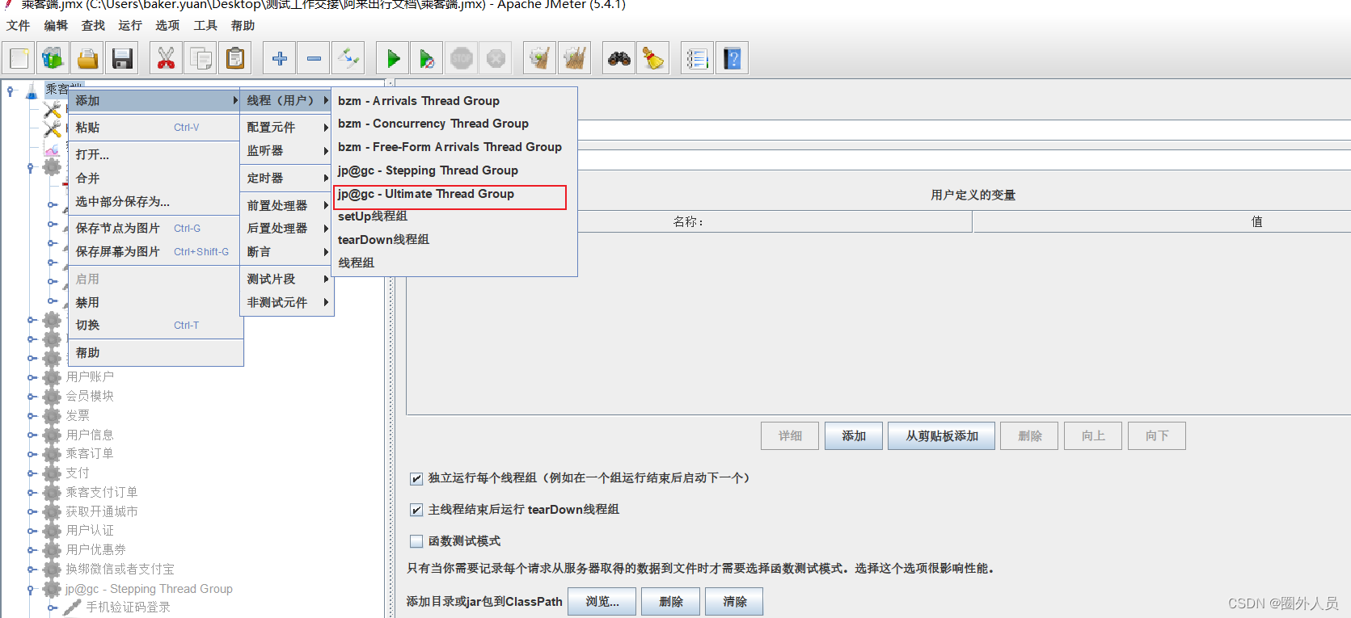Viewport: 1351px width, 618px height.
Task: Choose 配置元件 submenu entry
Action: 287,128
